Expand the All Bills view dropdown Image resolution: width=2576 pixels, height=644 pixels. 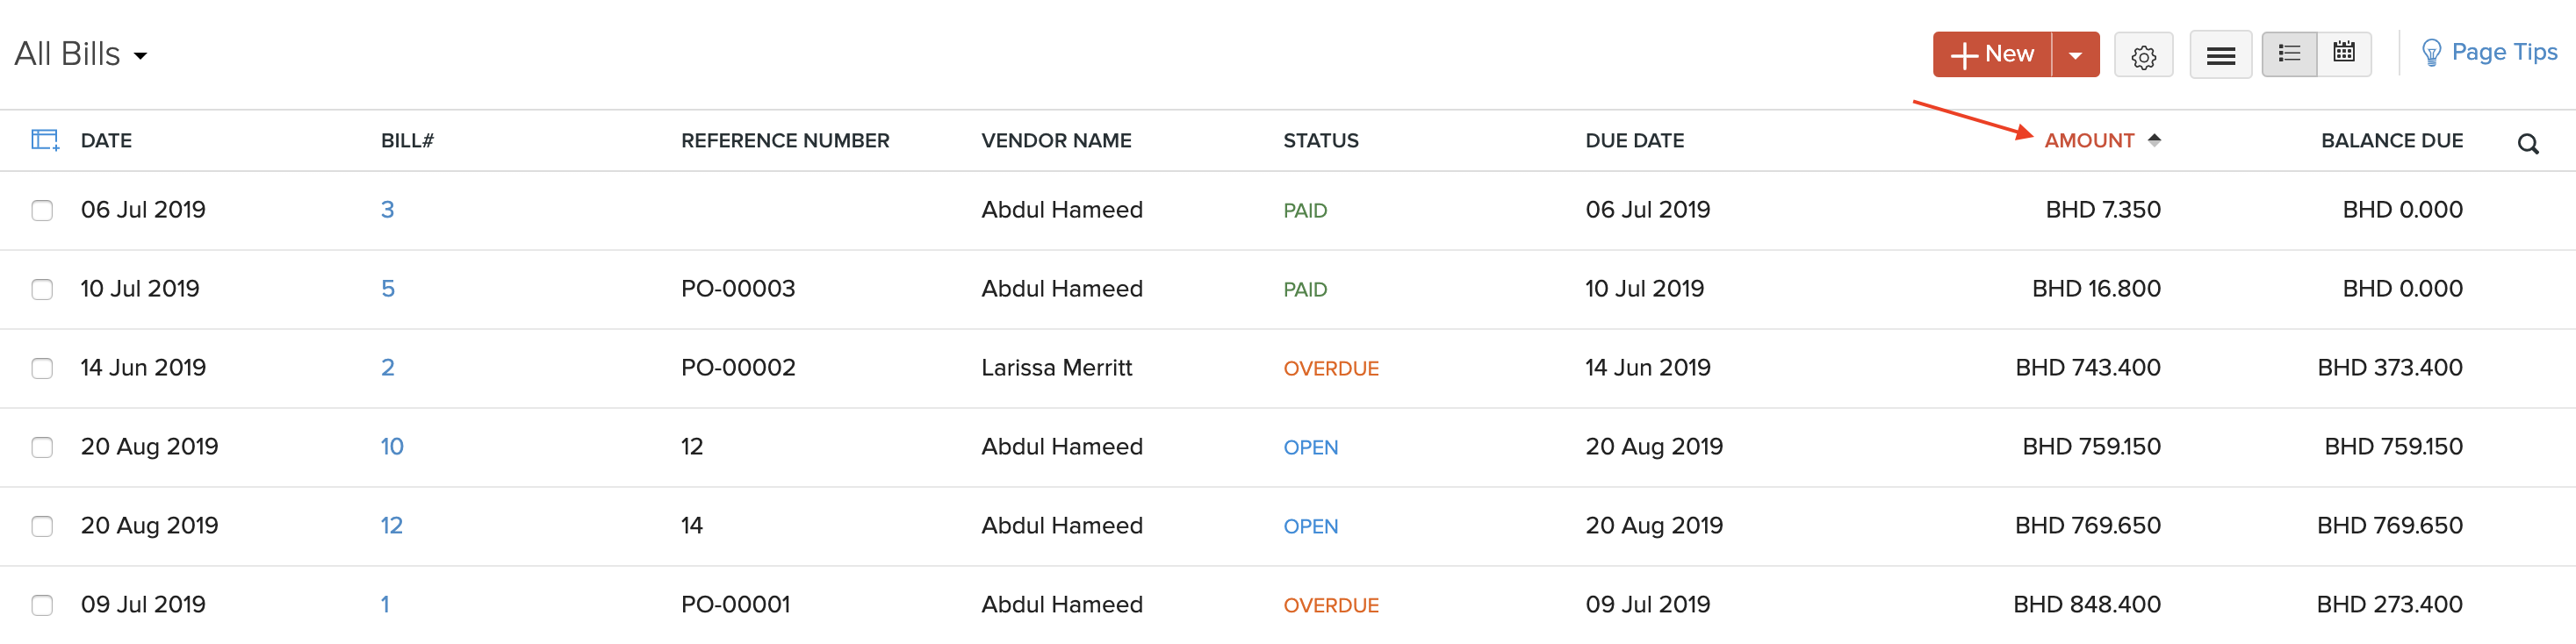tap(141, 56)
